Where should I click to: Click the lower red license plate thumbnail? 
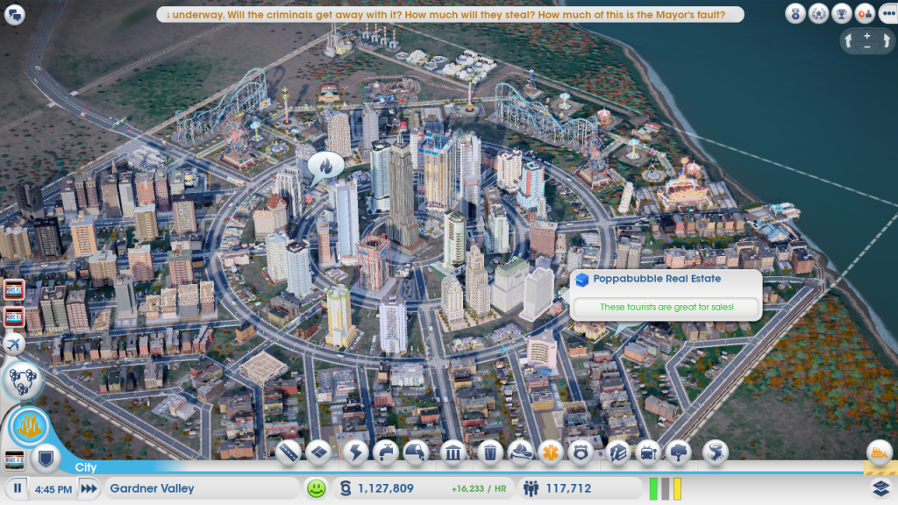click(14, 317)
